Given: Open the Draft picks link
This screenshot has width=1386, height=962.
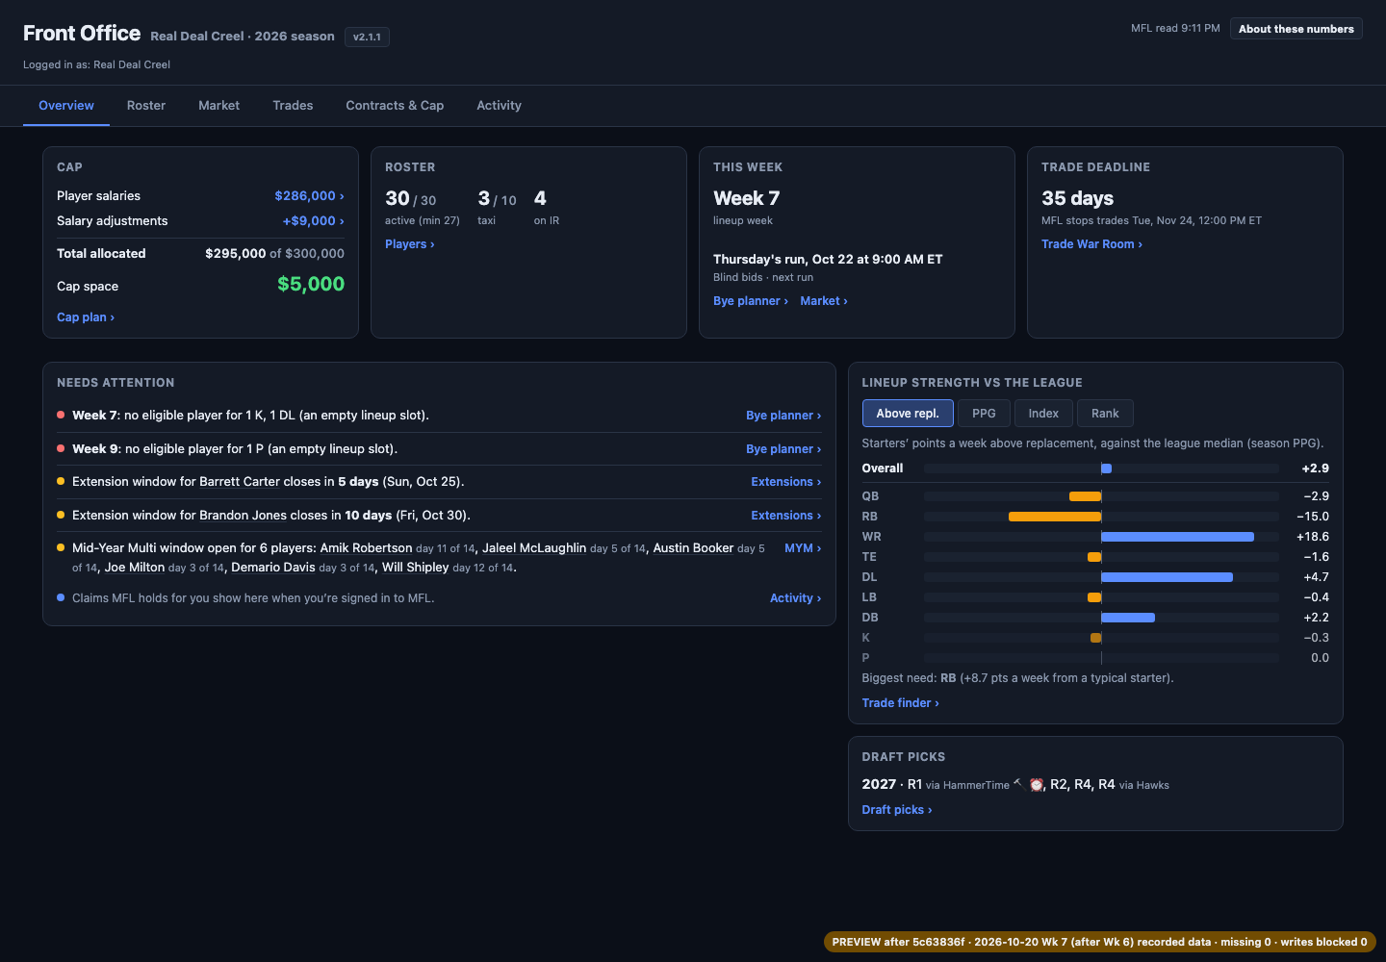Looking at the screenshot, I should click(897, 810).
